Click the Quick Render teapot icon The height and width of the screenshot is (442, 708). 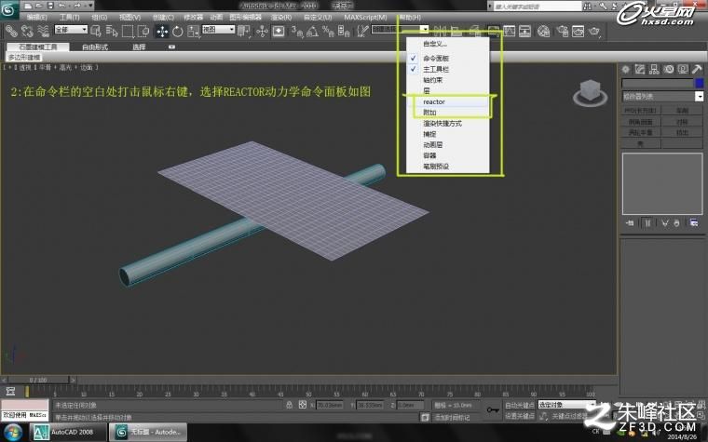click(595, 31)
